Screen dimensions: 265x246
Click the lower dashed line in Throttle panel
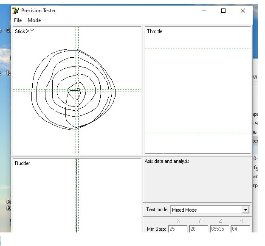tap(197, 133)
